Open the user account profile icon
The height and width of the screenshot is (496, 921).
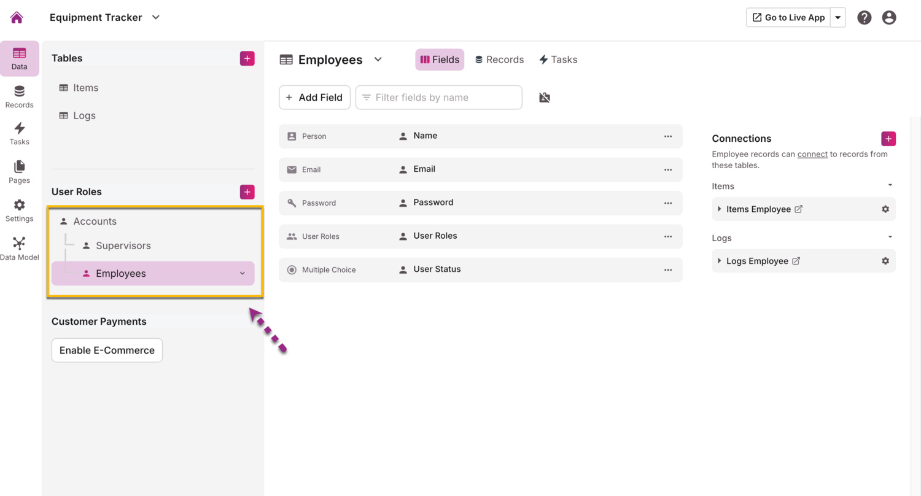pos(889,17)
